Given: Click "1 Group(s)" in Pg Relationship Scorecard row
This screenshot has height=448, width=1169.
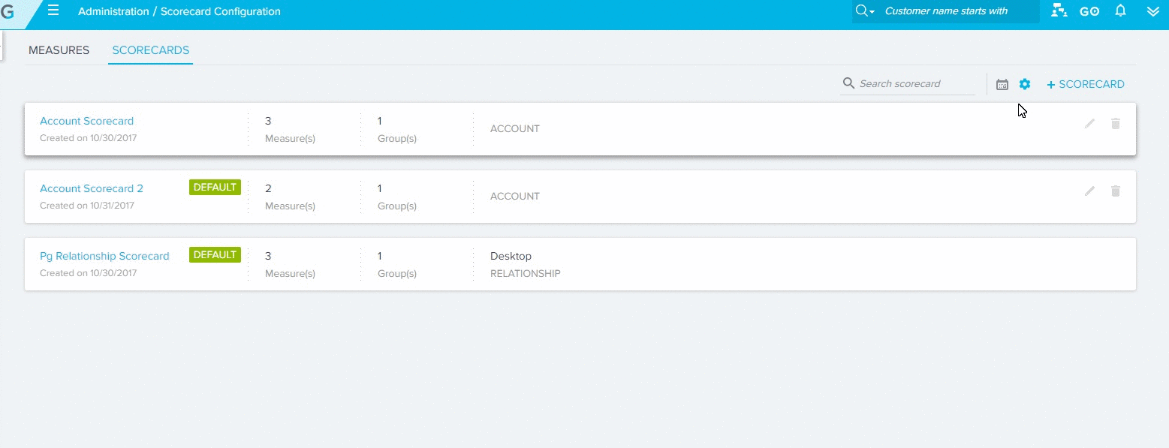Looking at the screenshot, I should point(397,264).
